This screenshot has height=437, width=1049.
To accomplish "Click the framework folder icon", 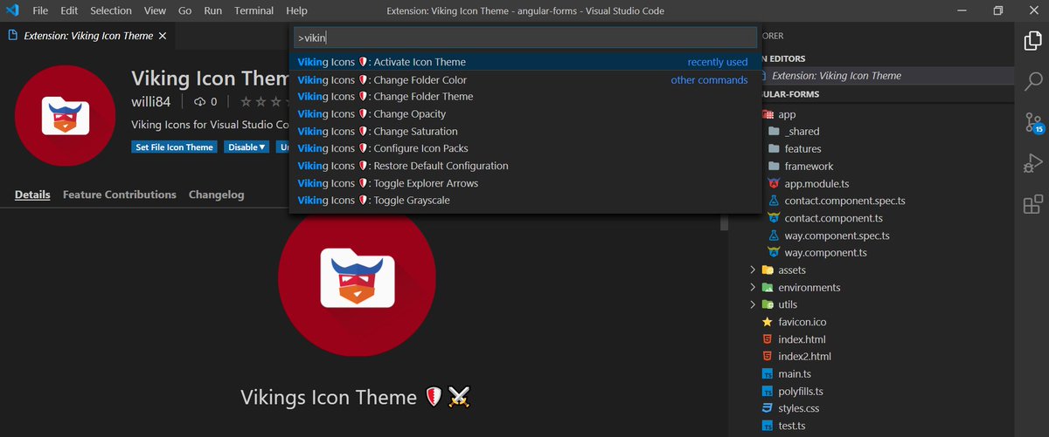I will coord(773,166).
